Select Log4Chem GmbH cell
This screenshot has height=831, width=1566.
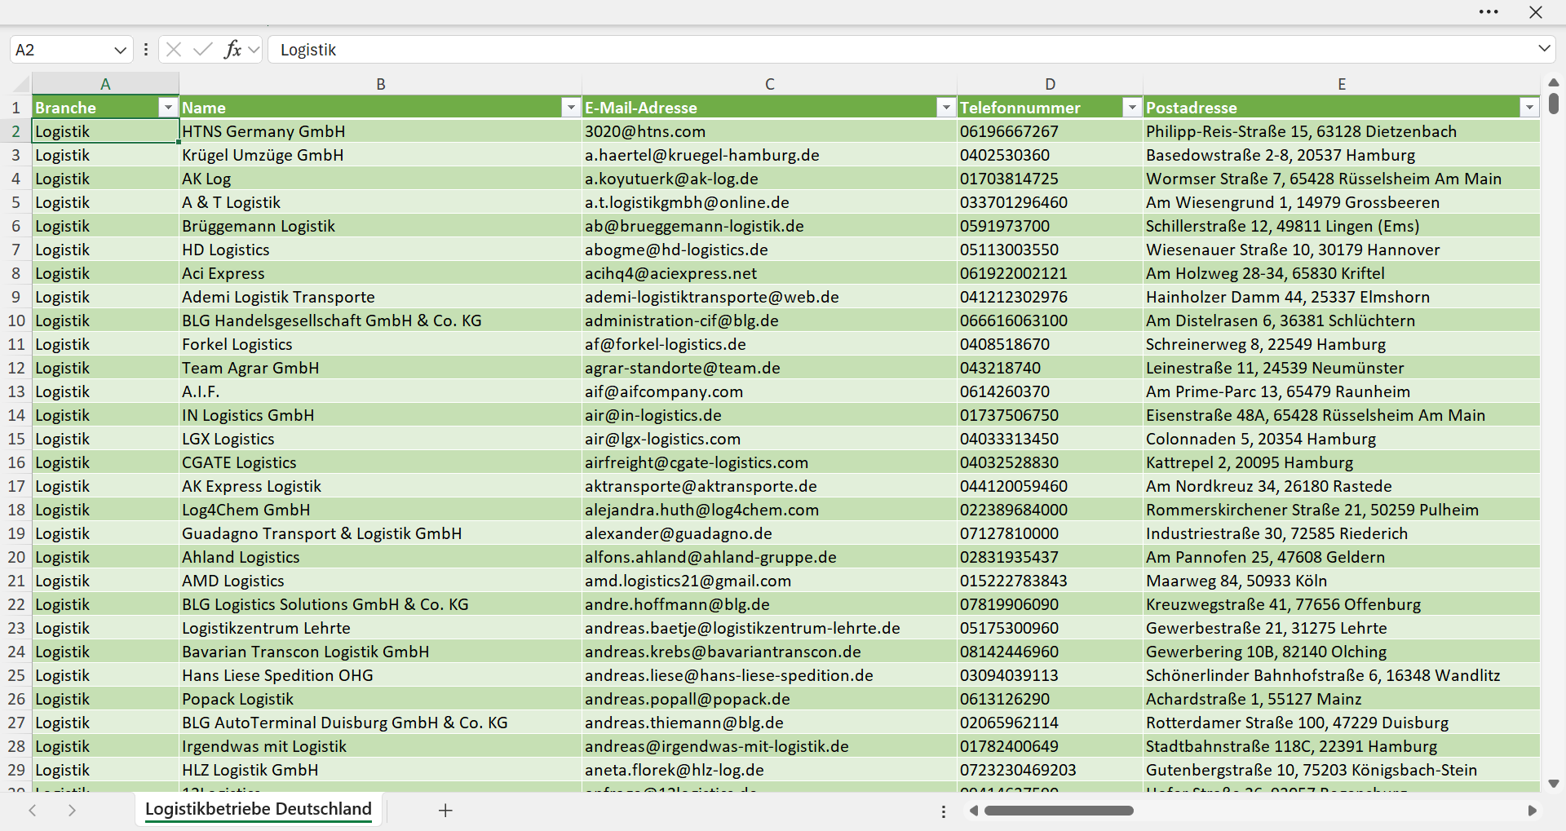click(380, 510)
